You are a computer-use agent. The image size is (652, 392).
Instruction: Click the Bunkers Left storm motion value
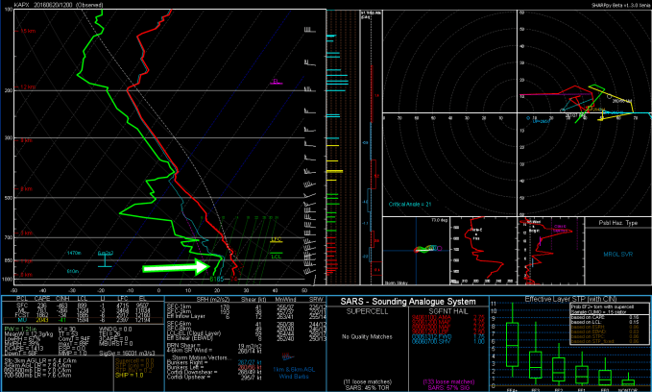point(250,367)
